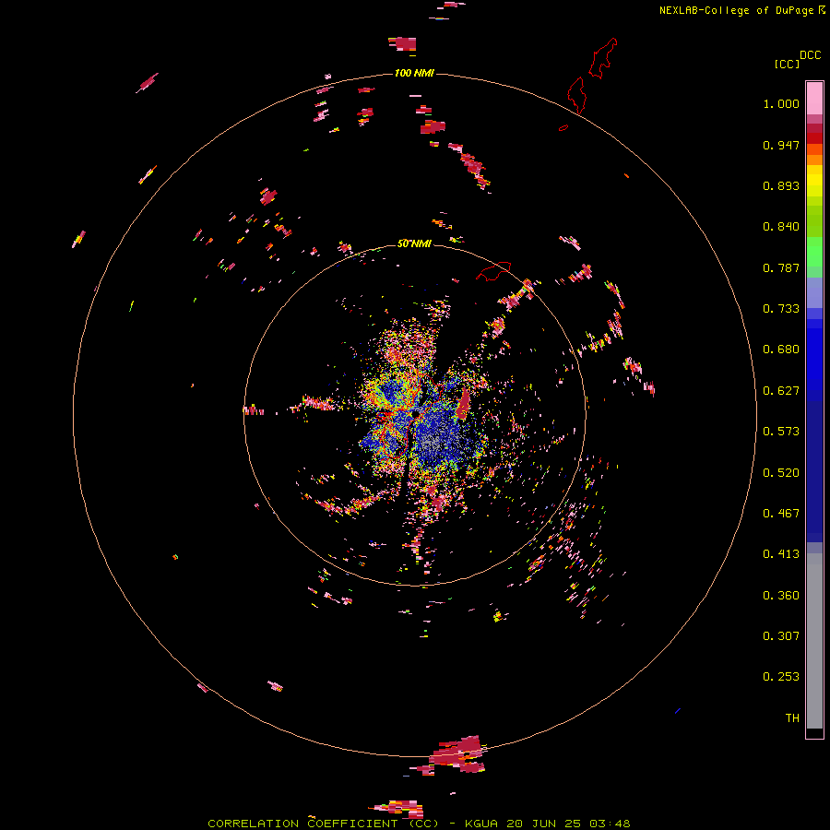Click the pink band at top of color bar

[814, 98]
